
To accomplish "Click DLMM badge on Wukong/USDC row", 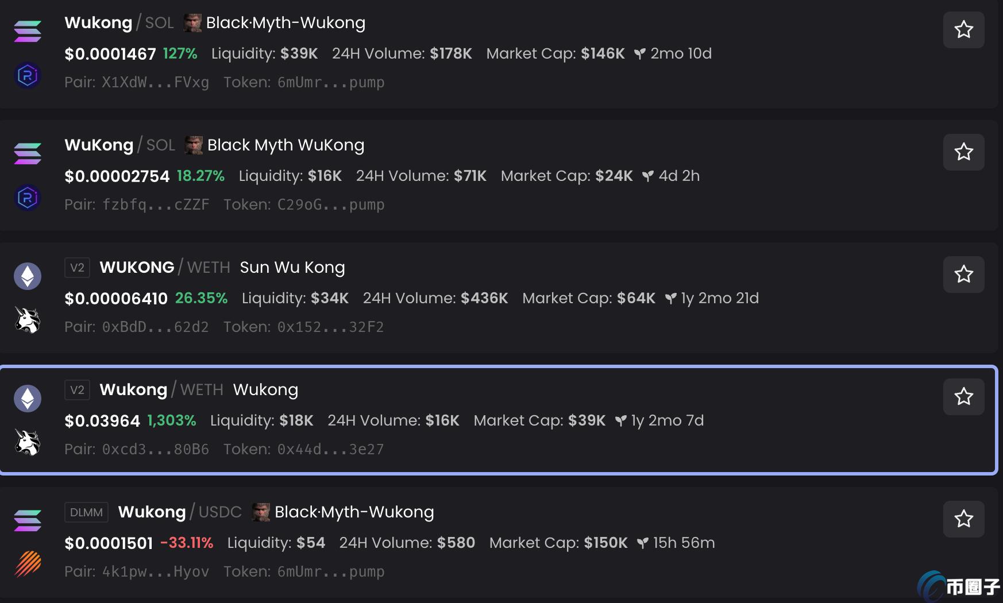I will pyautogui.click(x=86, y=512).
